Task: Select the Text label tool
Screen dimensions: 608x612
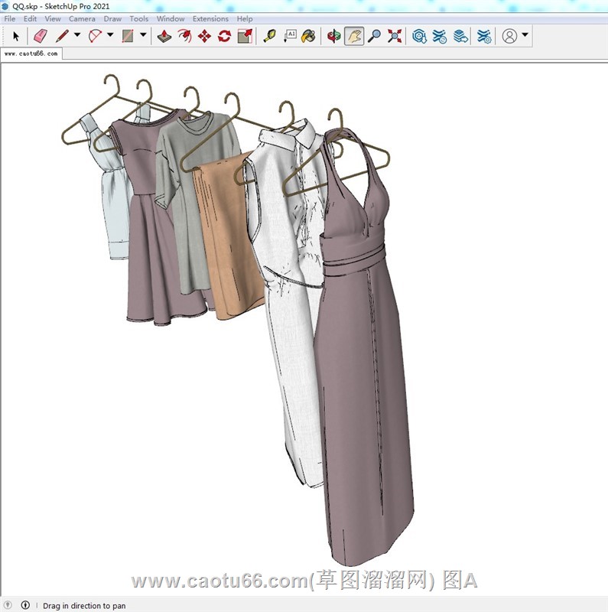Action: pos(290,36)
